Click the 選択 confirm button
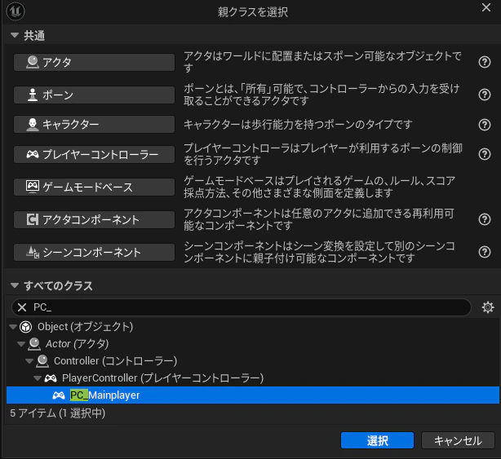 click(x=377, y=440)
